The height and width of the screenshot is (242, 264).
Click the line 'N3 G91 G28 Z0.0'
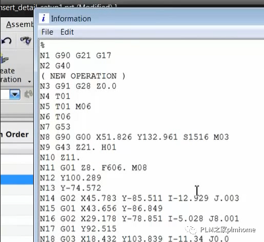78,86
